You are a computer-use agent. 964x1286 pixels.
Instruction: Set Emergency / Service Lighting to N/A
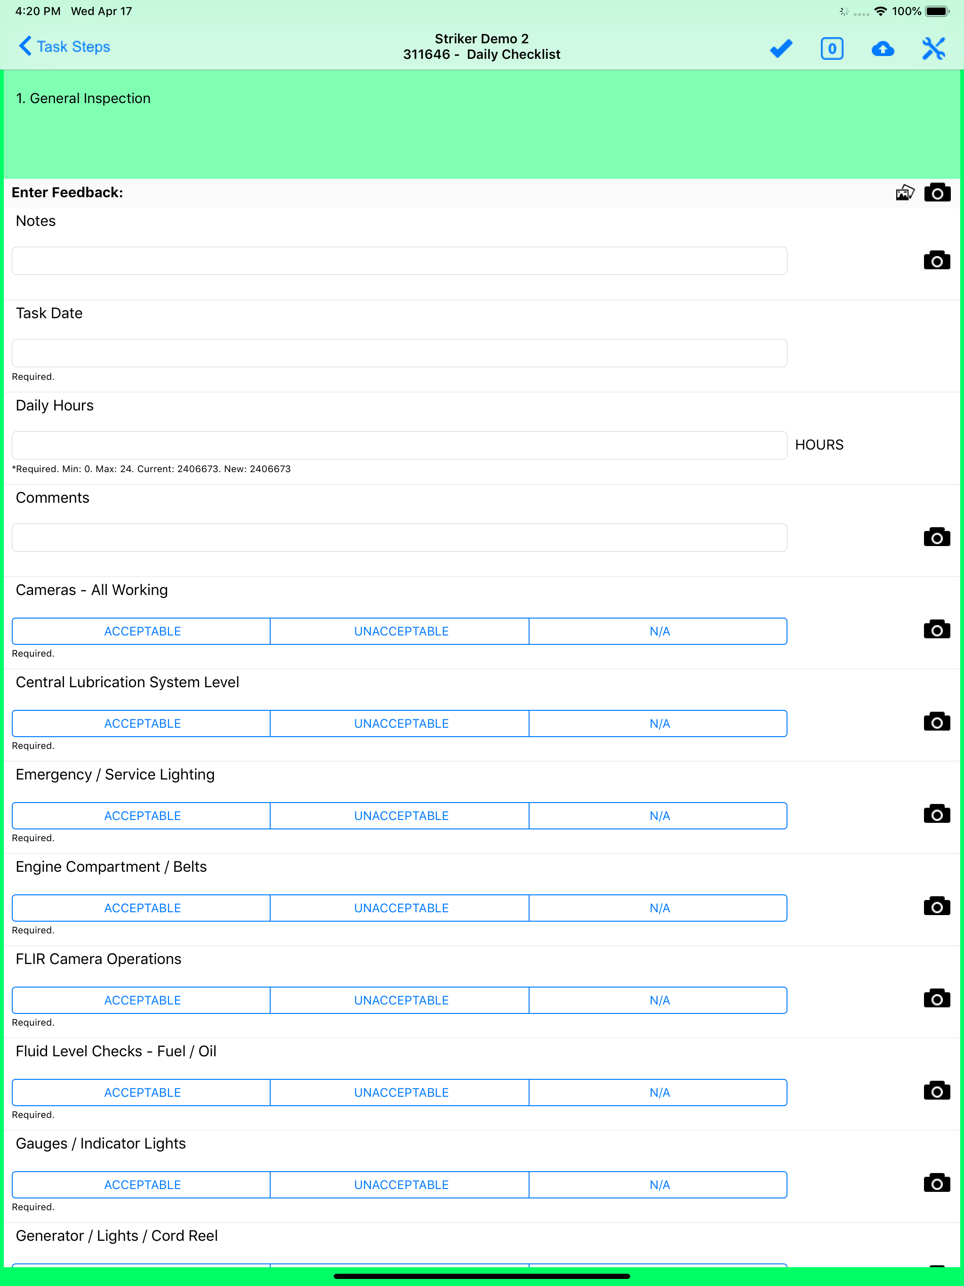tap(658, 816)
